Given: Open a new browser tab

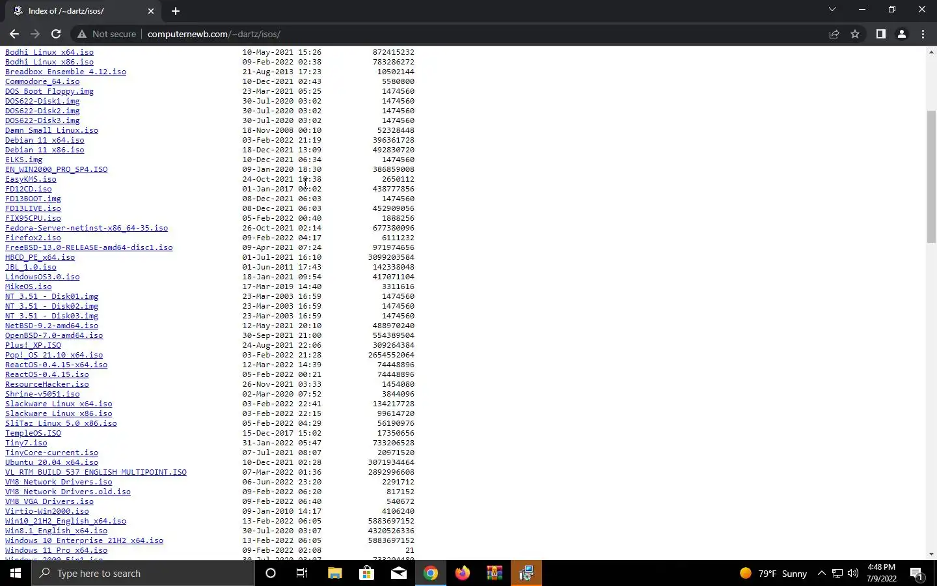Looking at the screenshot, I should [x=176, y=11].
